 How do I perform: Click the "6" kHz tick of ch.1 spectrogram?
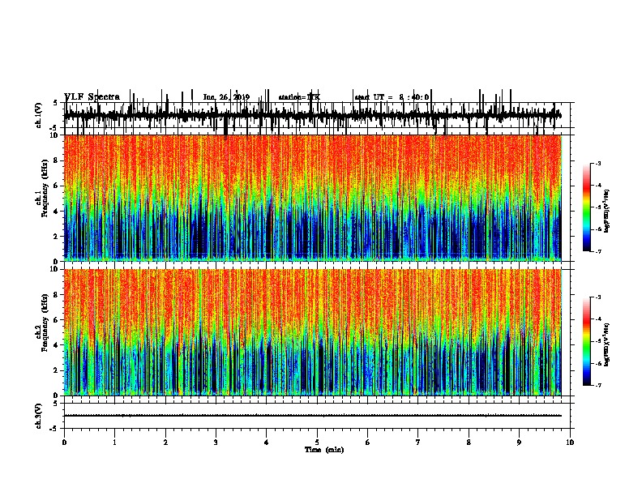click(x=56, y=186)
